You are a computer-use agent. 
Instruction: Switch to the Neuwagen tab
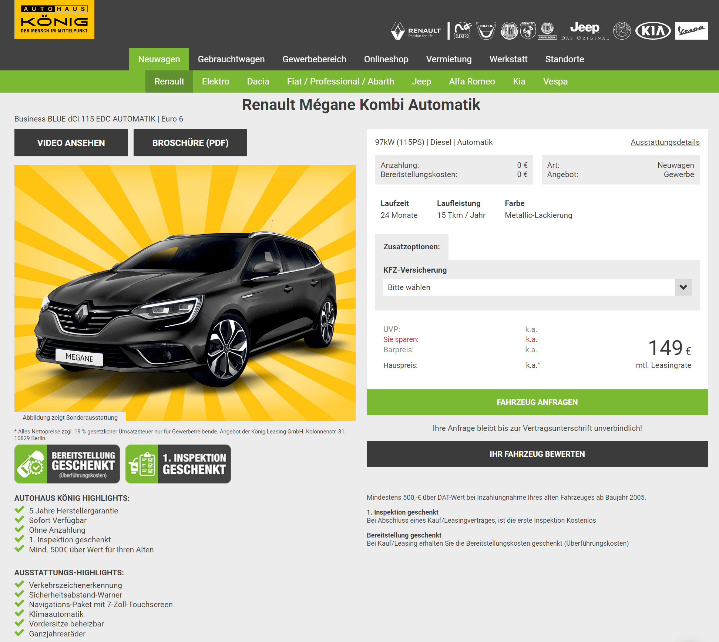tap(159, 59)
